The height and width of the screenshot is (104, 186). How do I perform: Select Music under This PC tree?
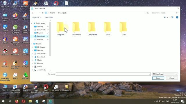[39, 60]
